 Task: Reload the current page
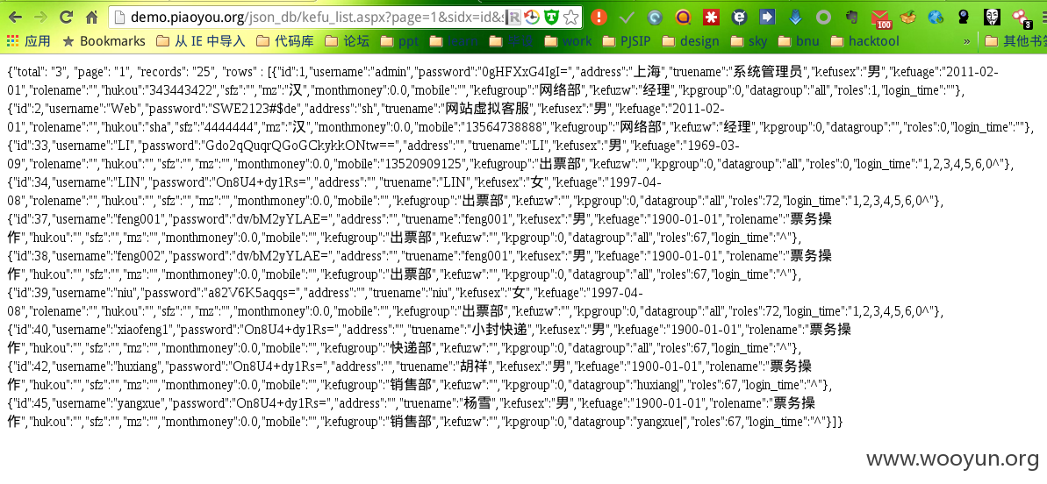[x=66, y=17]
